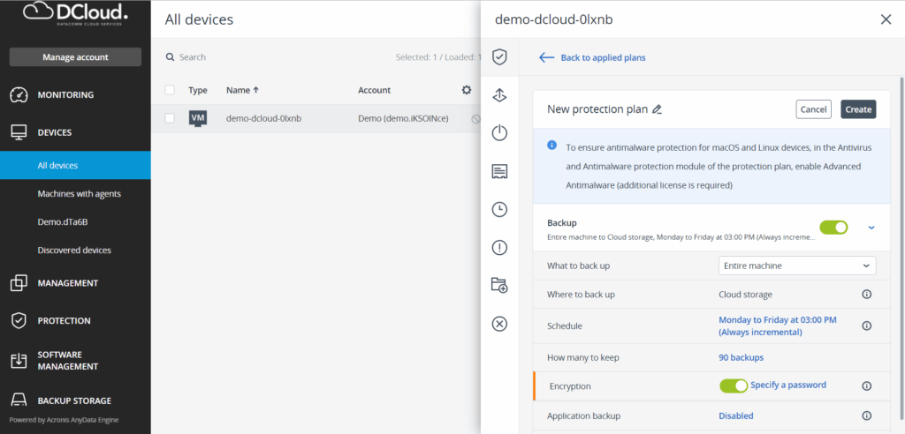Toggle the Backup module switch off
The width and height of the screenshot is (905, 434).
coord(833,228)
